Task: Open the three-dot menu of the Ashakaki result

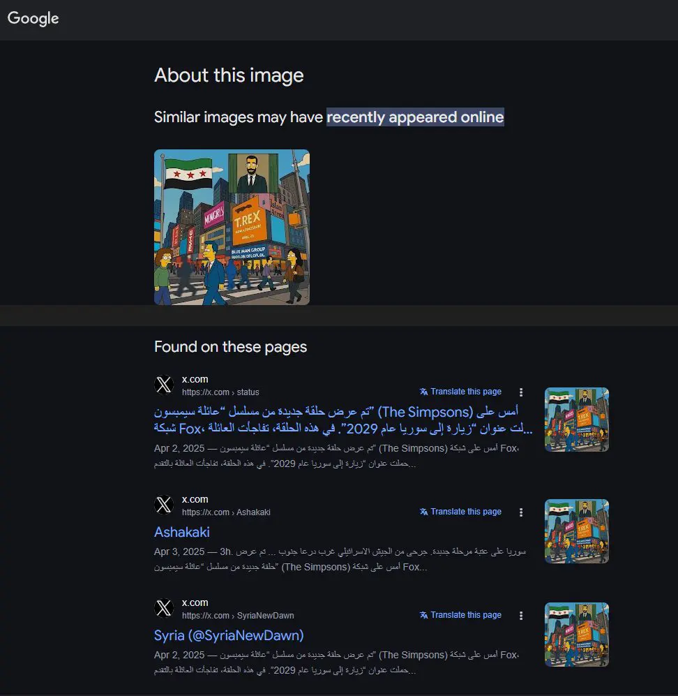Action: [x=521, y=512]
